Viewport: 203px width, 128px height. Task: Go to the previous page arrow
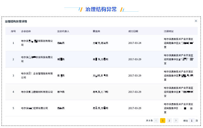[156, 121]
